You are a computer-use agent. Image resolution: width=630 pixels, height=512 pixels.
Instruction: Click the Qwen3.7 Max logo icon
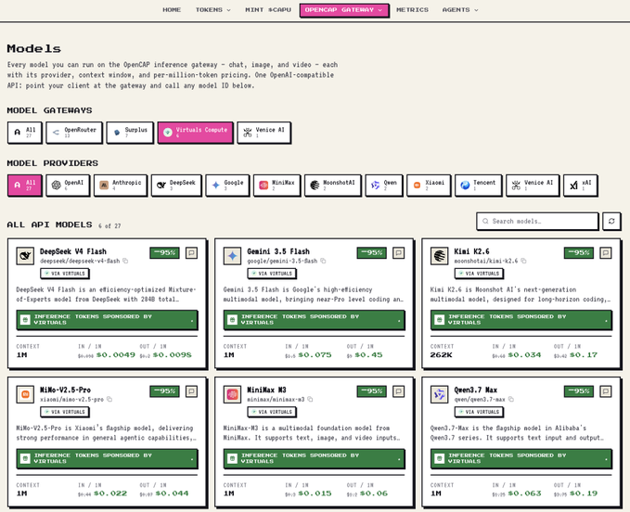[439, 394]
